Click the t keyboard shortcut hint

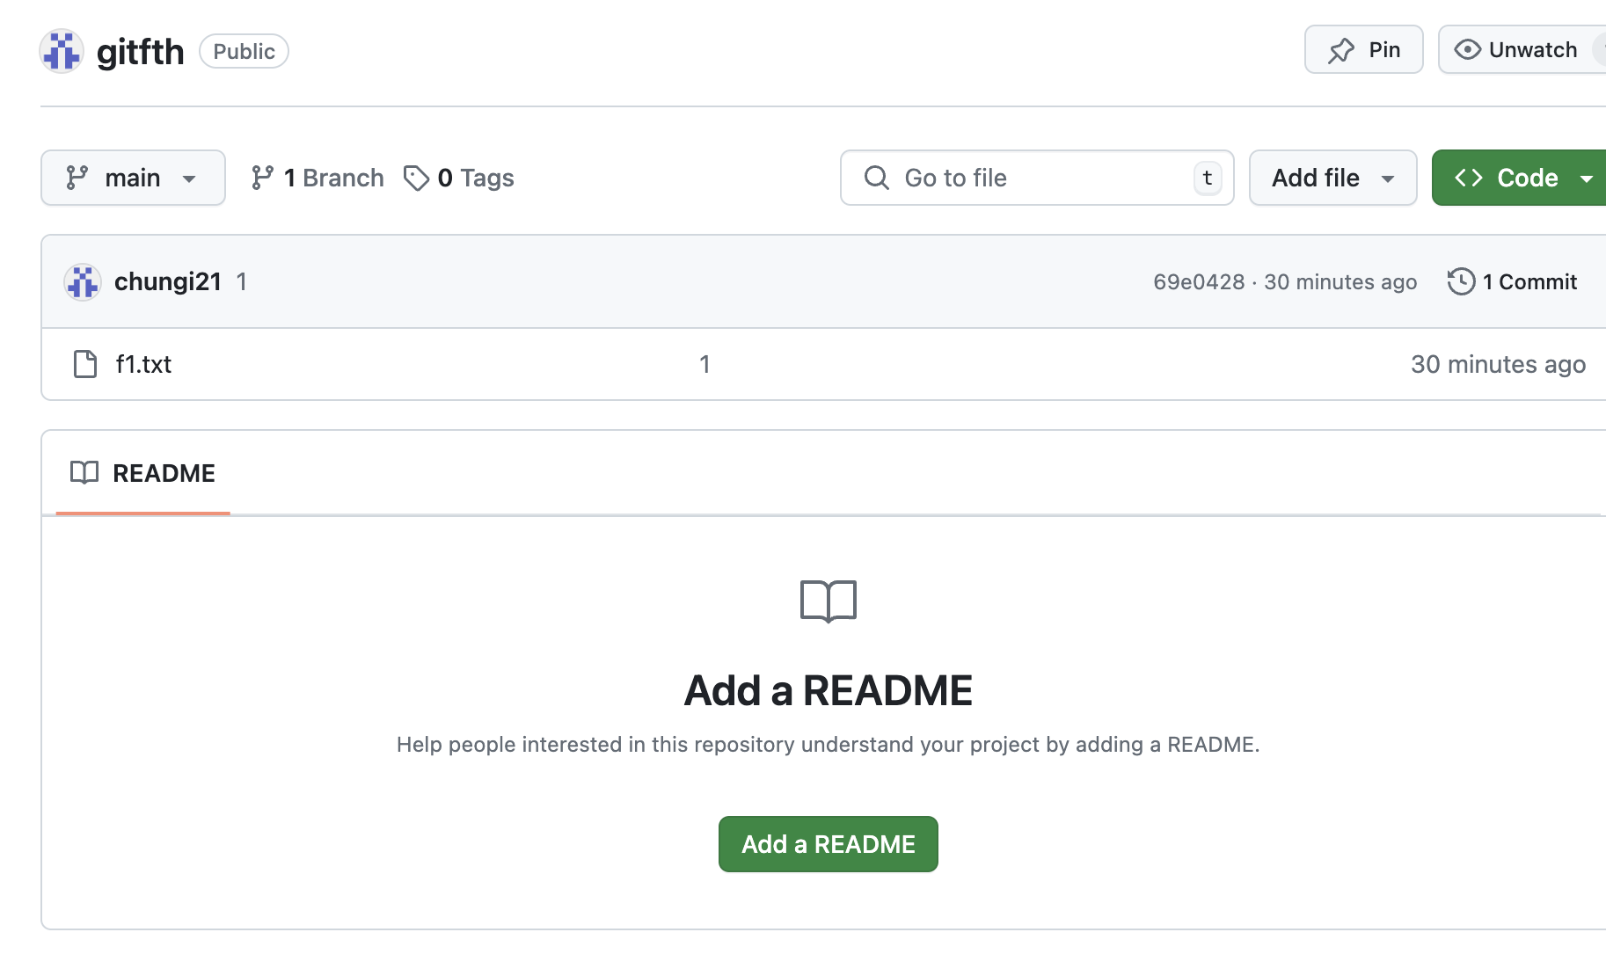[1208, 178]
